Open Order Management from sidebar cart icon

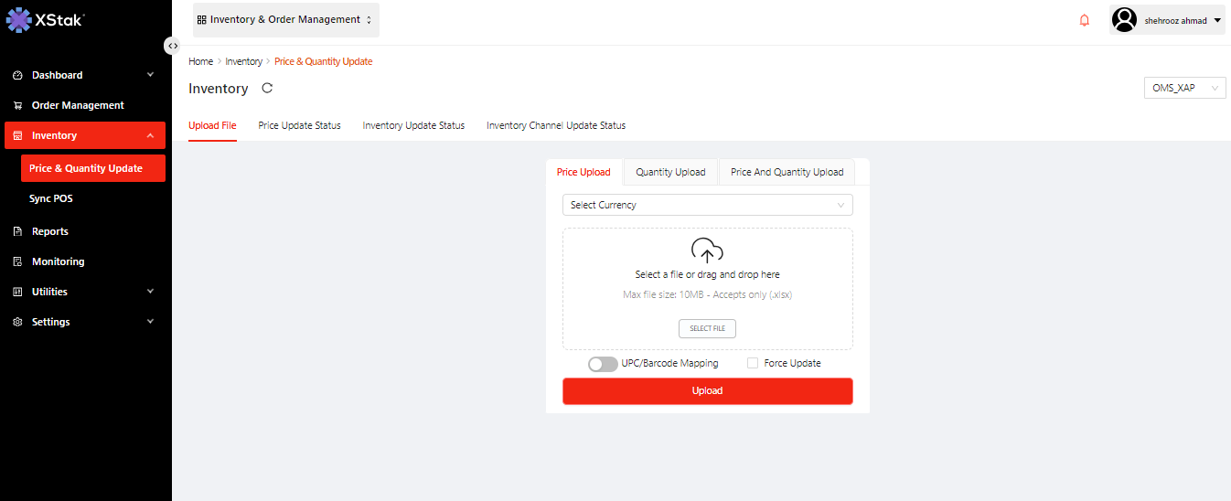(17, 106)
